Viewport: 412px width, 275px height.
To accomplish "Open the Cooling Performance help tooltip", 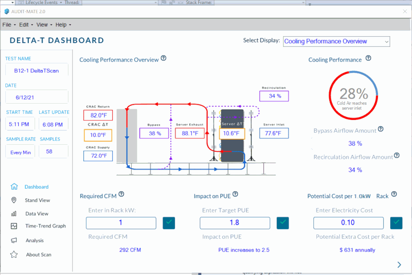I will tap(368, 58).
